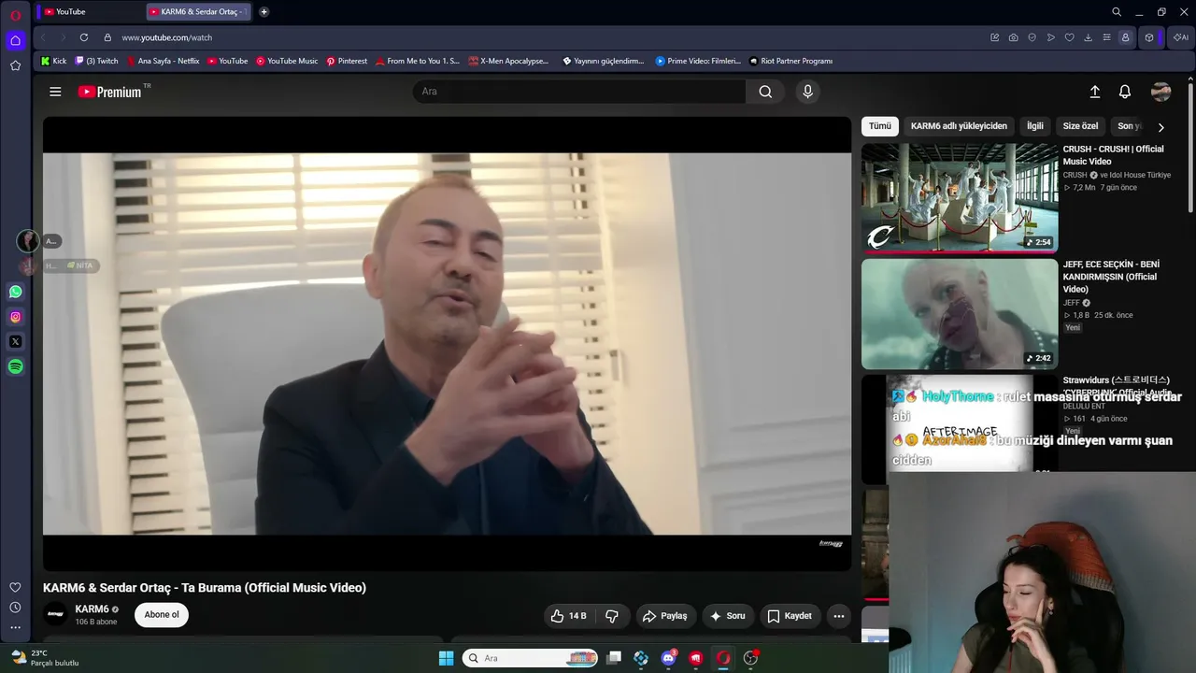The width and height of the screenshot is (1196, 673).
Task: Click the video player to pause
Action: click(x=447, y=344)
